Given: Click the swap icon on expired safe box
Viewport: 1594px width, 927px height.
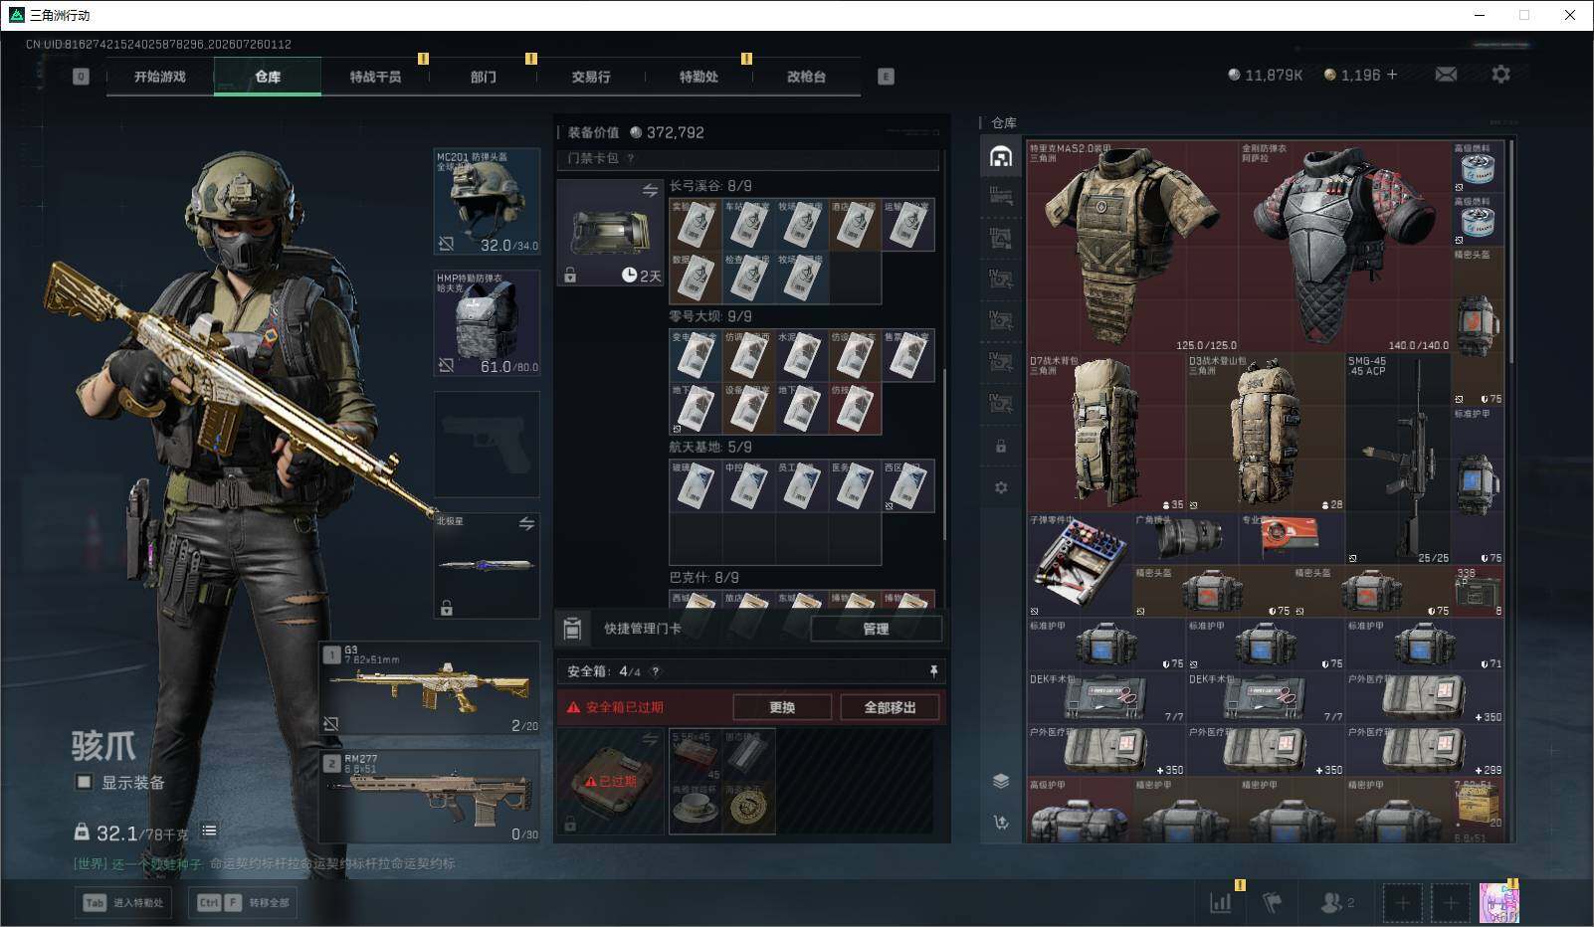Looking at the screenshot, I should click(x=650, y=739).
